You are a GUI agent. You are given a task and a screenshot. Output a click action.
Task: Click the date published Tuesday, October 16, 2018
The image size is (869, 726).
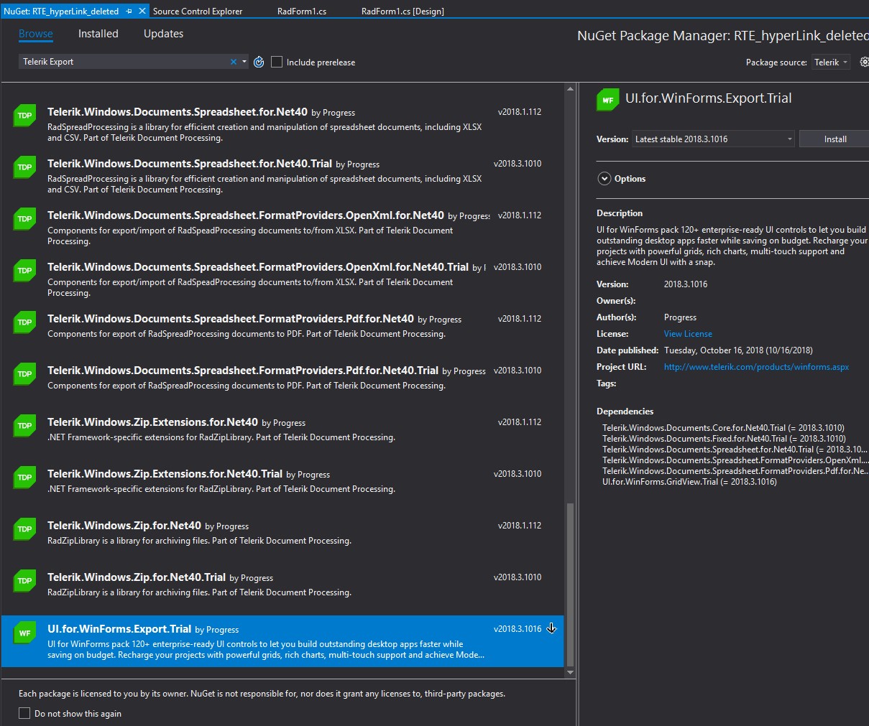(x=738, y=350)
